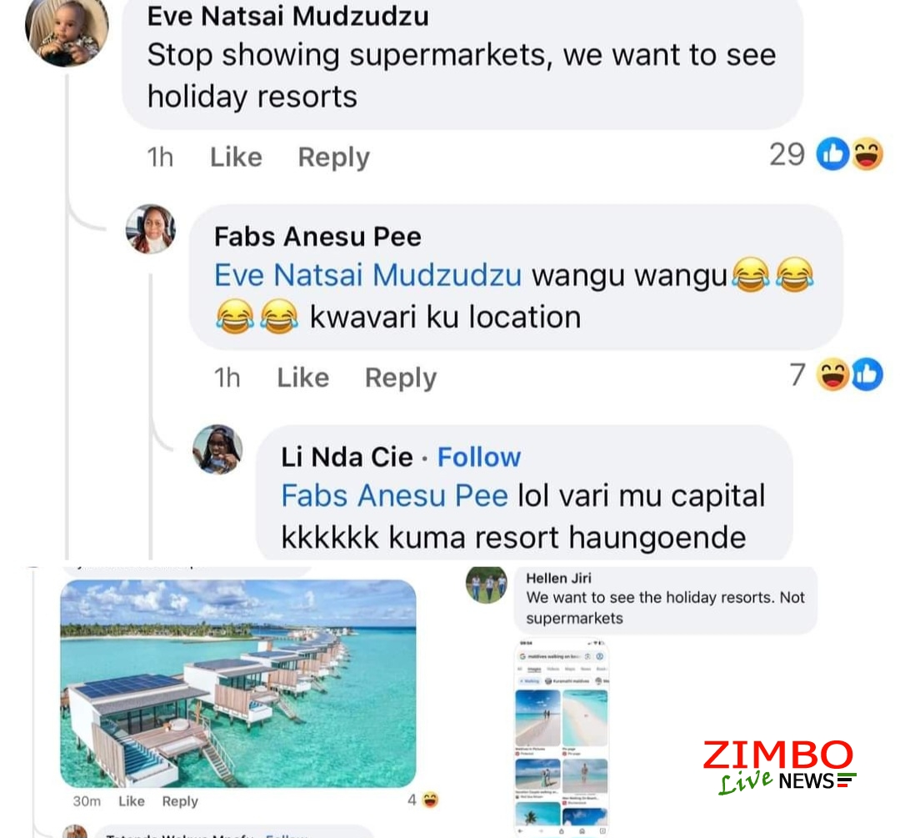The width and height of the screenshot is (900, 838).
Task: Open Li Nda Cie's profile avatar
Action: [x=217, y=449]
